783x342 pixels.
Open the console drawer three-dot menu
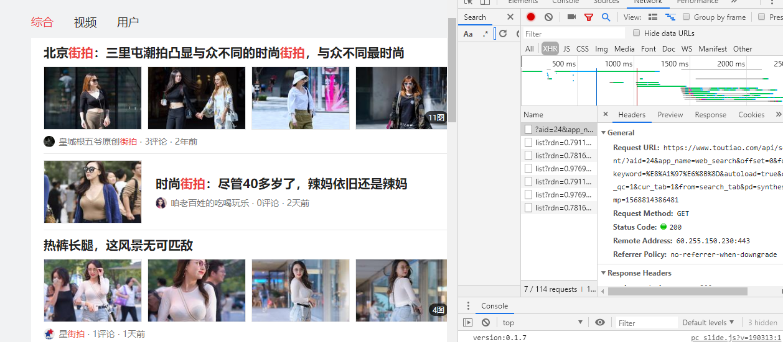pos(469,306)
